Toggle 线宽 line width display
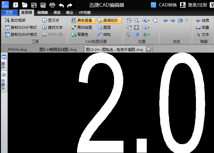 (202, 21)
